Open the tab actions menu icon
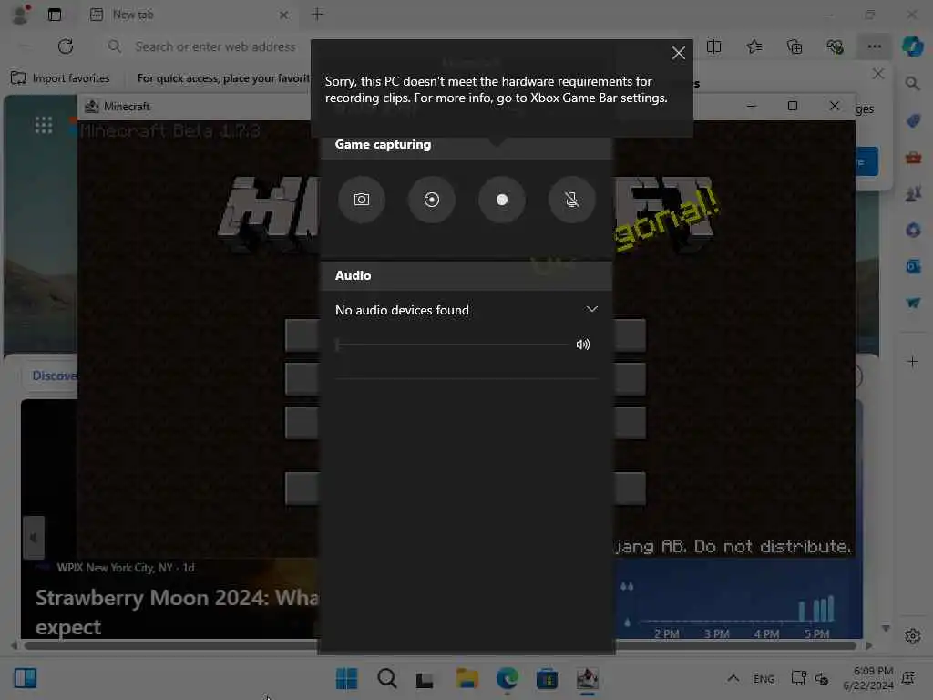 [55, 15]
